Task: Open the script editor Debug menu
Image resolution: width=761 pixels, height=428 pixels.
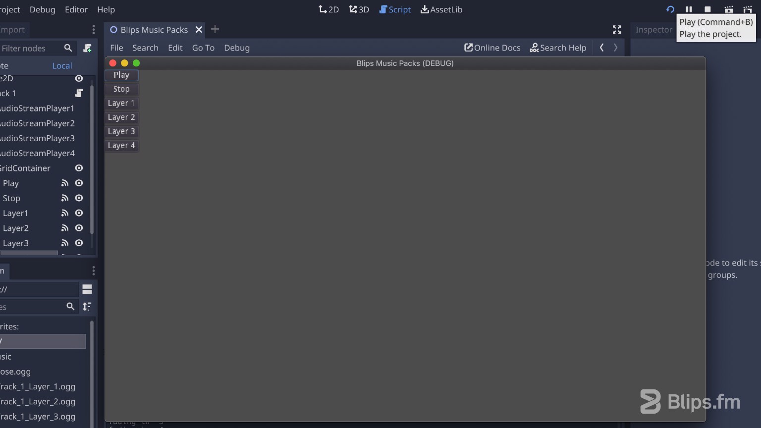Action: click(237, 48)
